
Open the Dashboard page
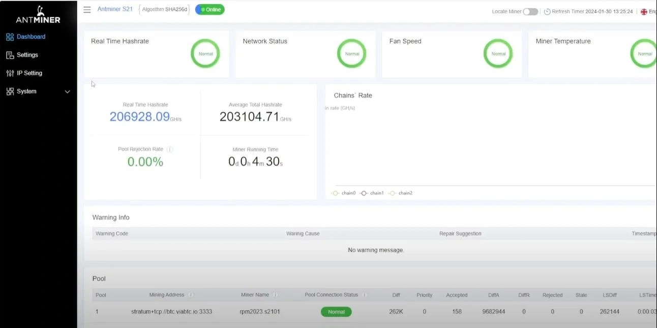[x=31, y=37]
